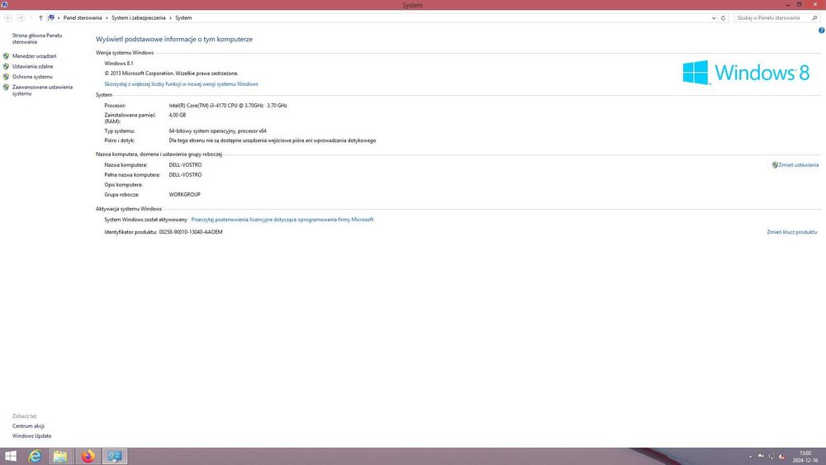Open Windows Update link

31,436
